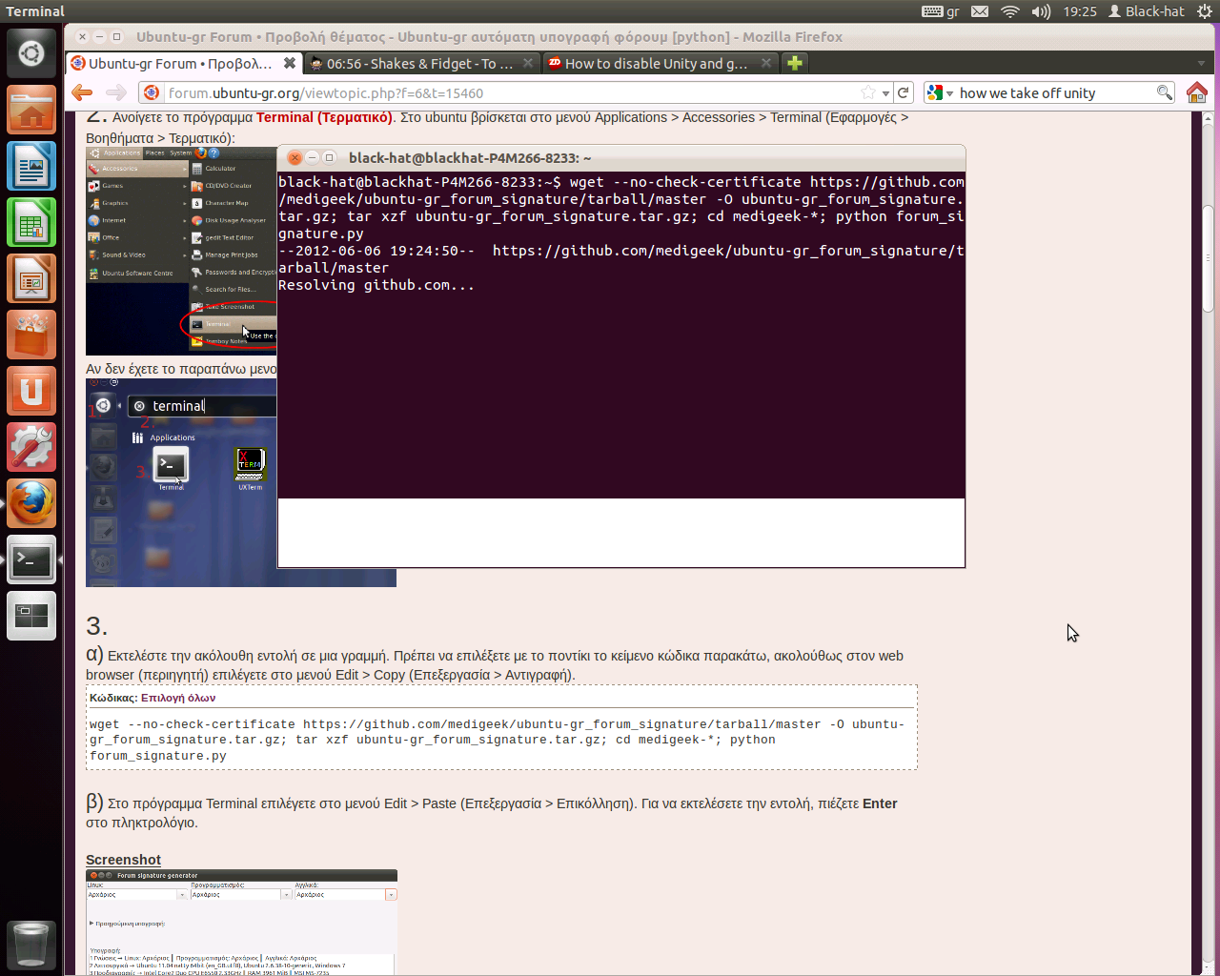
Task: Open Ubuntu Software Center from the launcher
Action: 31,335
